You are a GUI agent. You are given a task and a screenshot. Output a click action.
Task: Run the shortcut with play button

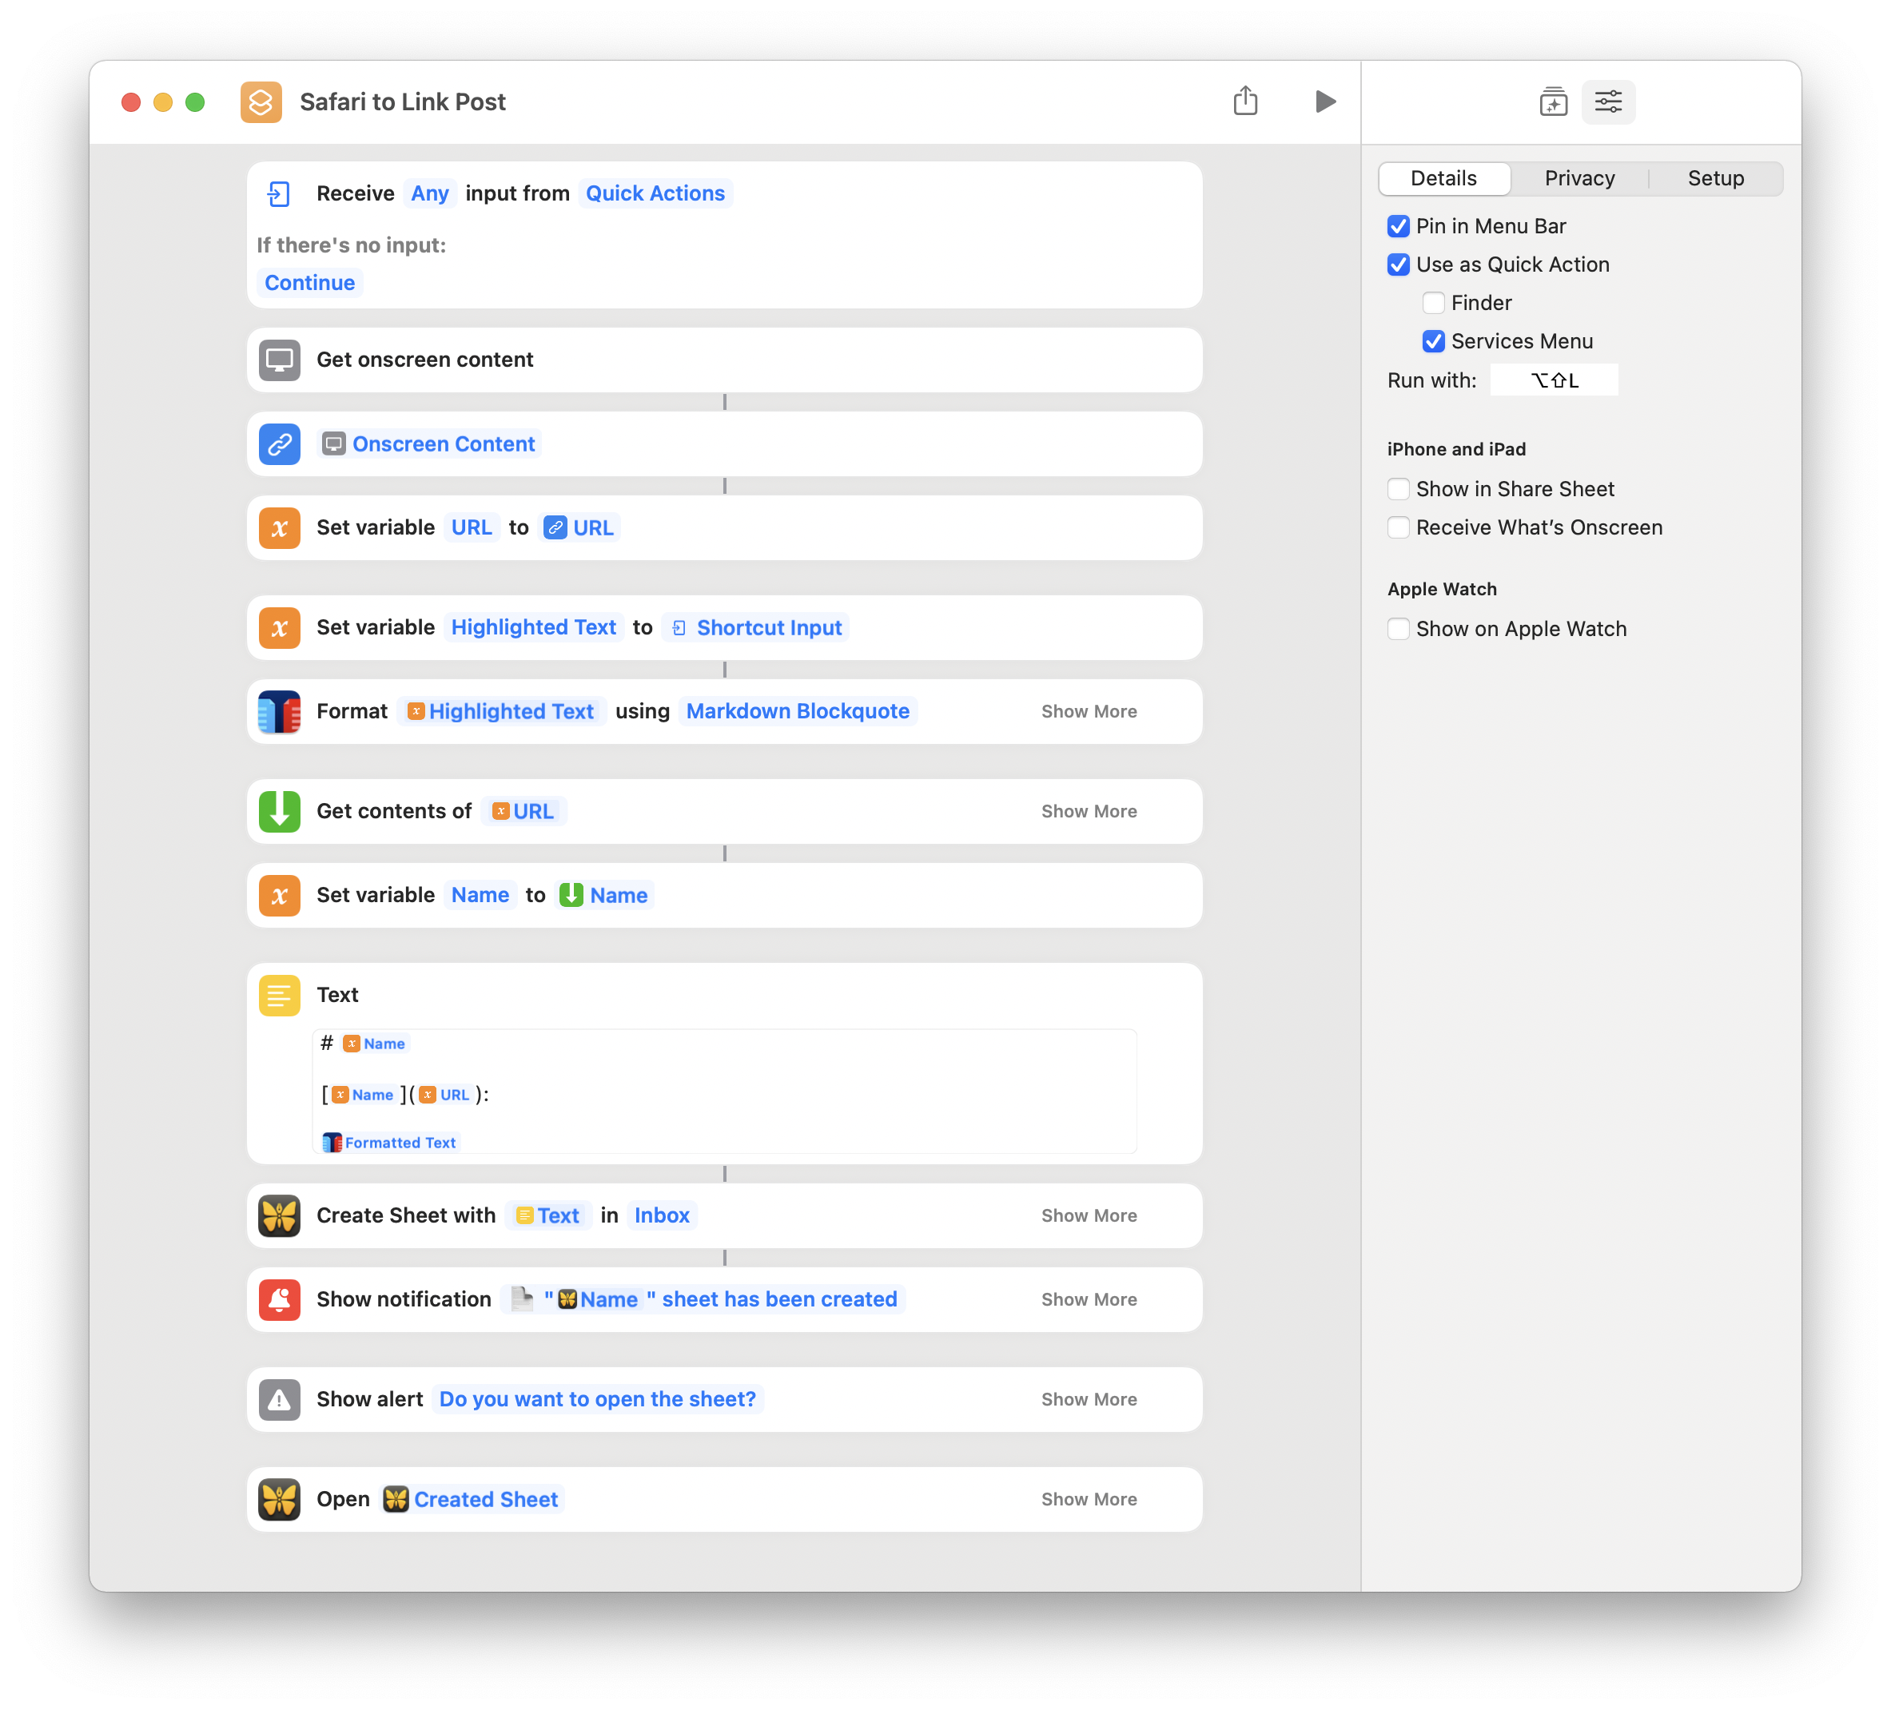(1324, 101)
